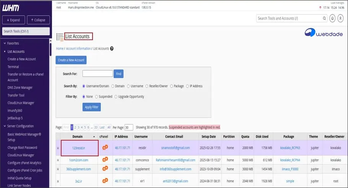348x188 pixels.
Task: Open help question mark for List Accounts
Action: click(112, 49)
